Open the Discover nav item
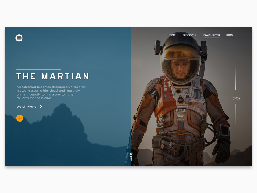Screen dimensions: 257x193 click(x=190, y=35)
